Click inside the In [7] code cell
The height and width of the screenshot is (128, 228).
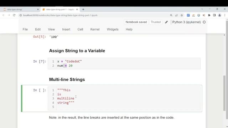pos(124,64)
